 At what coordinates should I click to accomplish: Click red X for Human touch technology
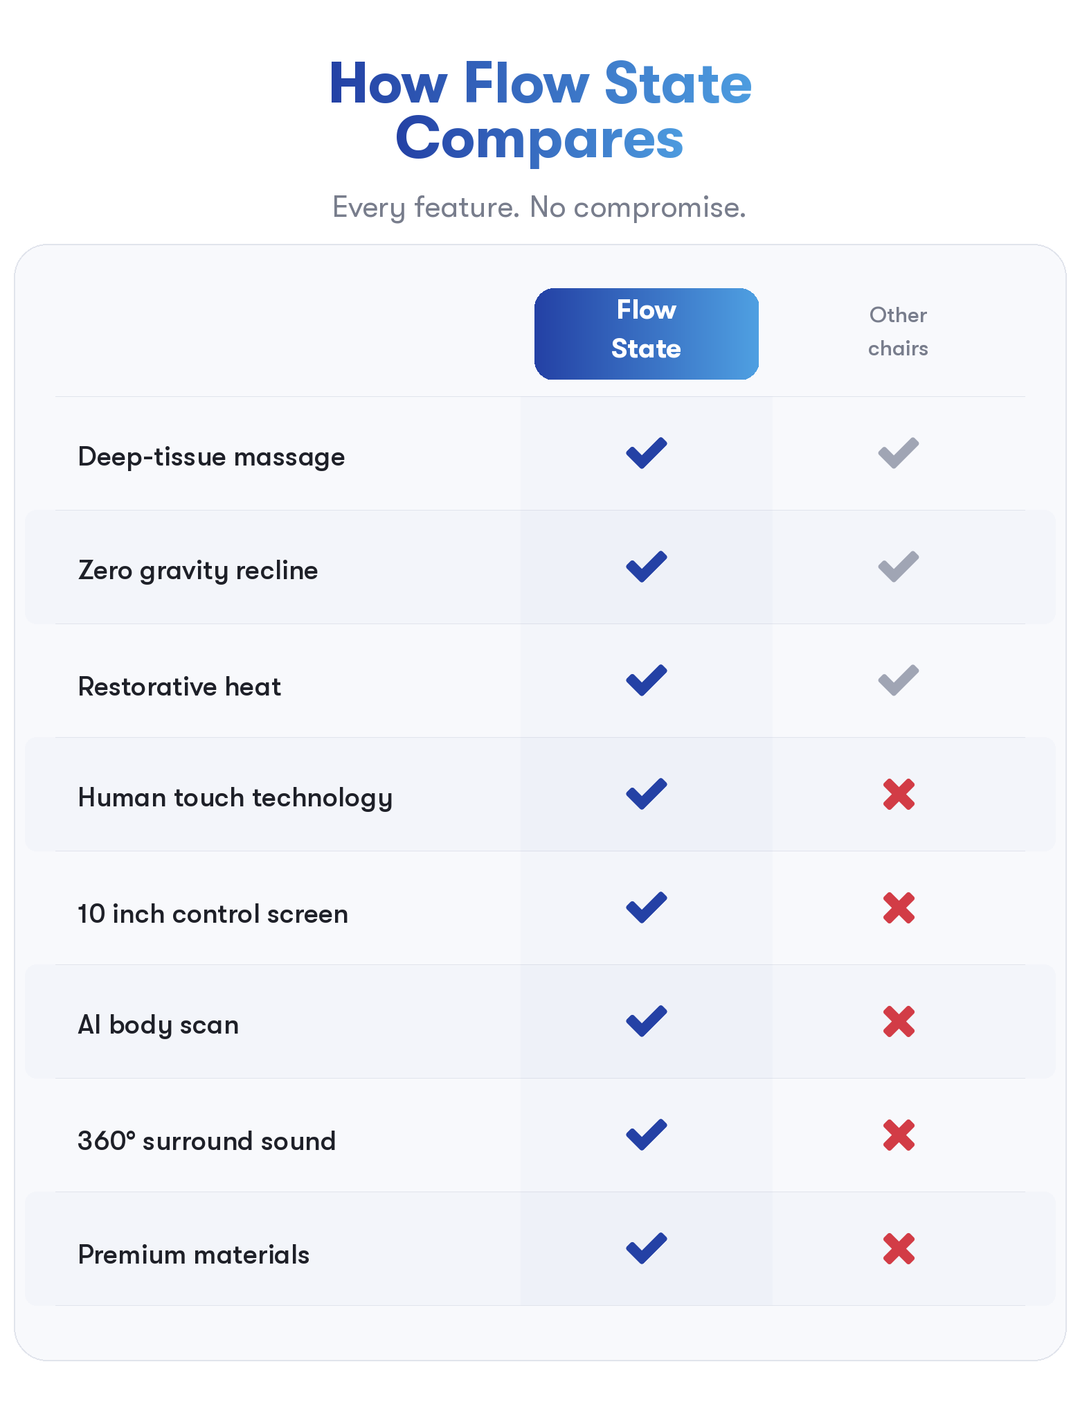(899, 795)
